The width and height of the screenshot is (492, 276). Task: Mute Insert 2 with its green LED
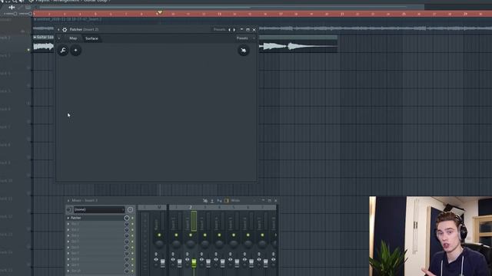pyautogui.click(x=191, y=235)
